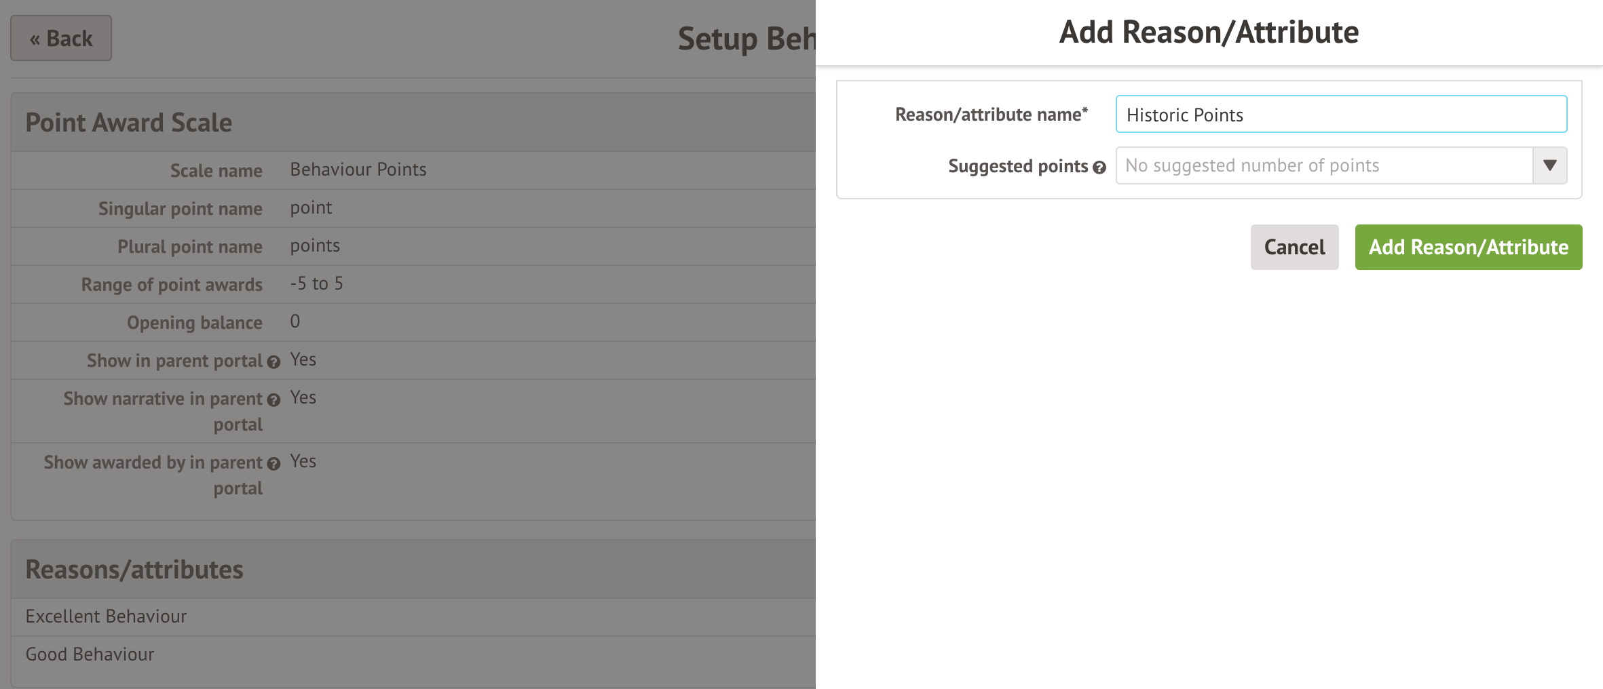Click the Yes value for Show in parent portal

point(303,359)
